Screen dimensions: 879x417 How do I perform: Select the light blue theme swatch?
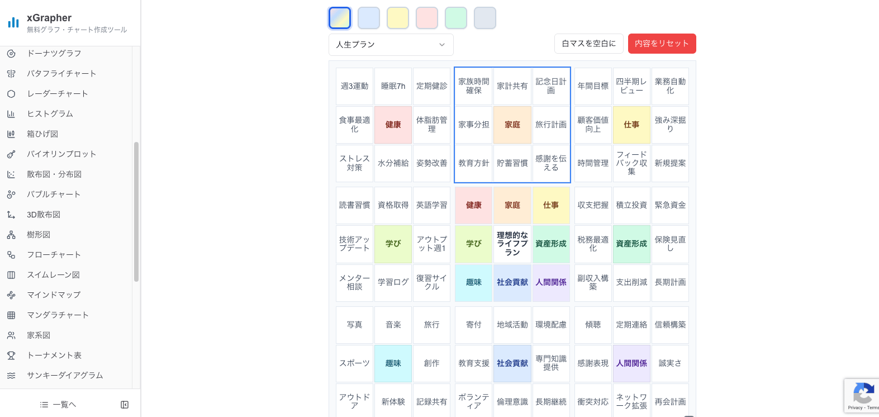pos(369,18)
